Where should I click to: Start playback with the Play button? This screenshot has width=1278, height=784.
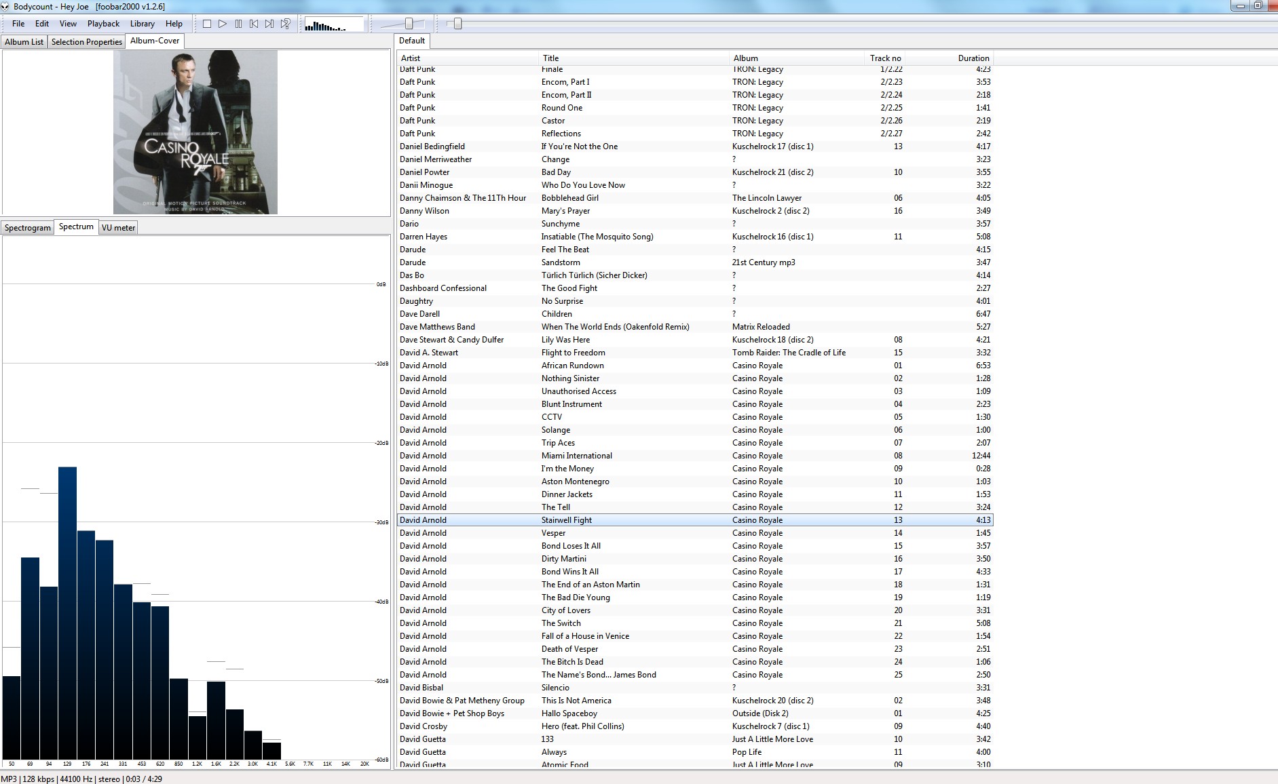click(223, 24)
